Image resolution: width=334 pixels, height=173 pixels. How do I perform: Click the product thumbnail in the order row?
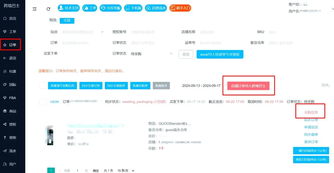click(x=49, y=135)
